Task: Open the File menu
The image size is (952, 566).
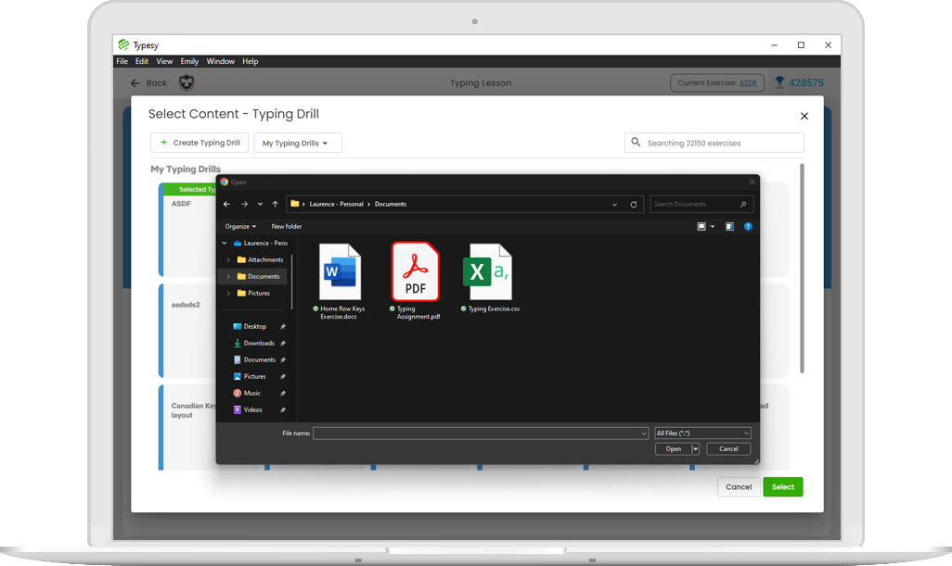Action: 122,61
